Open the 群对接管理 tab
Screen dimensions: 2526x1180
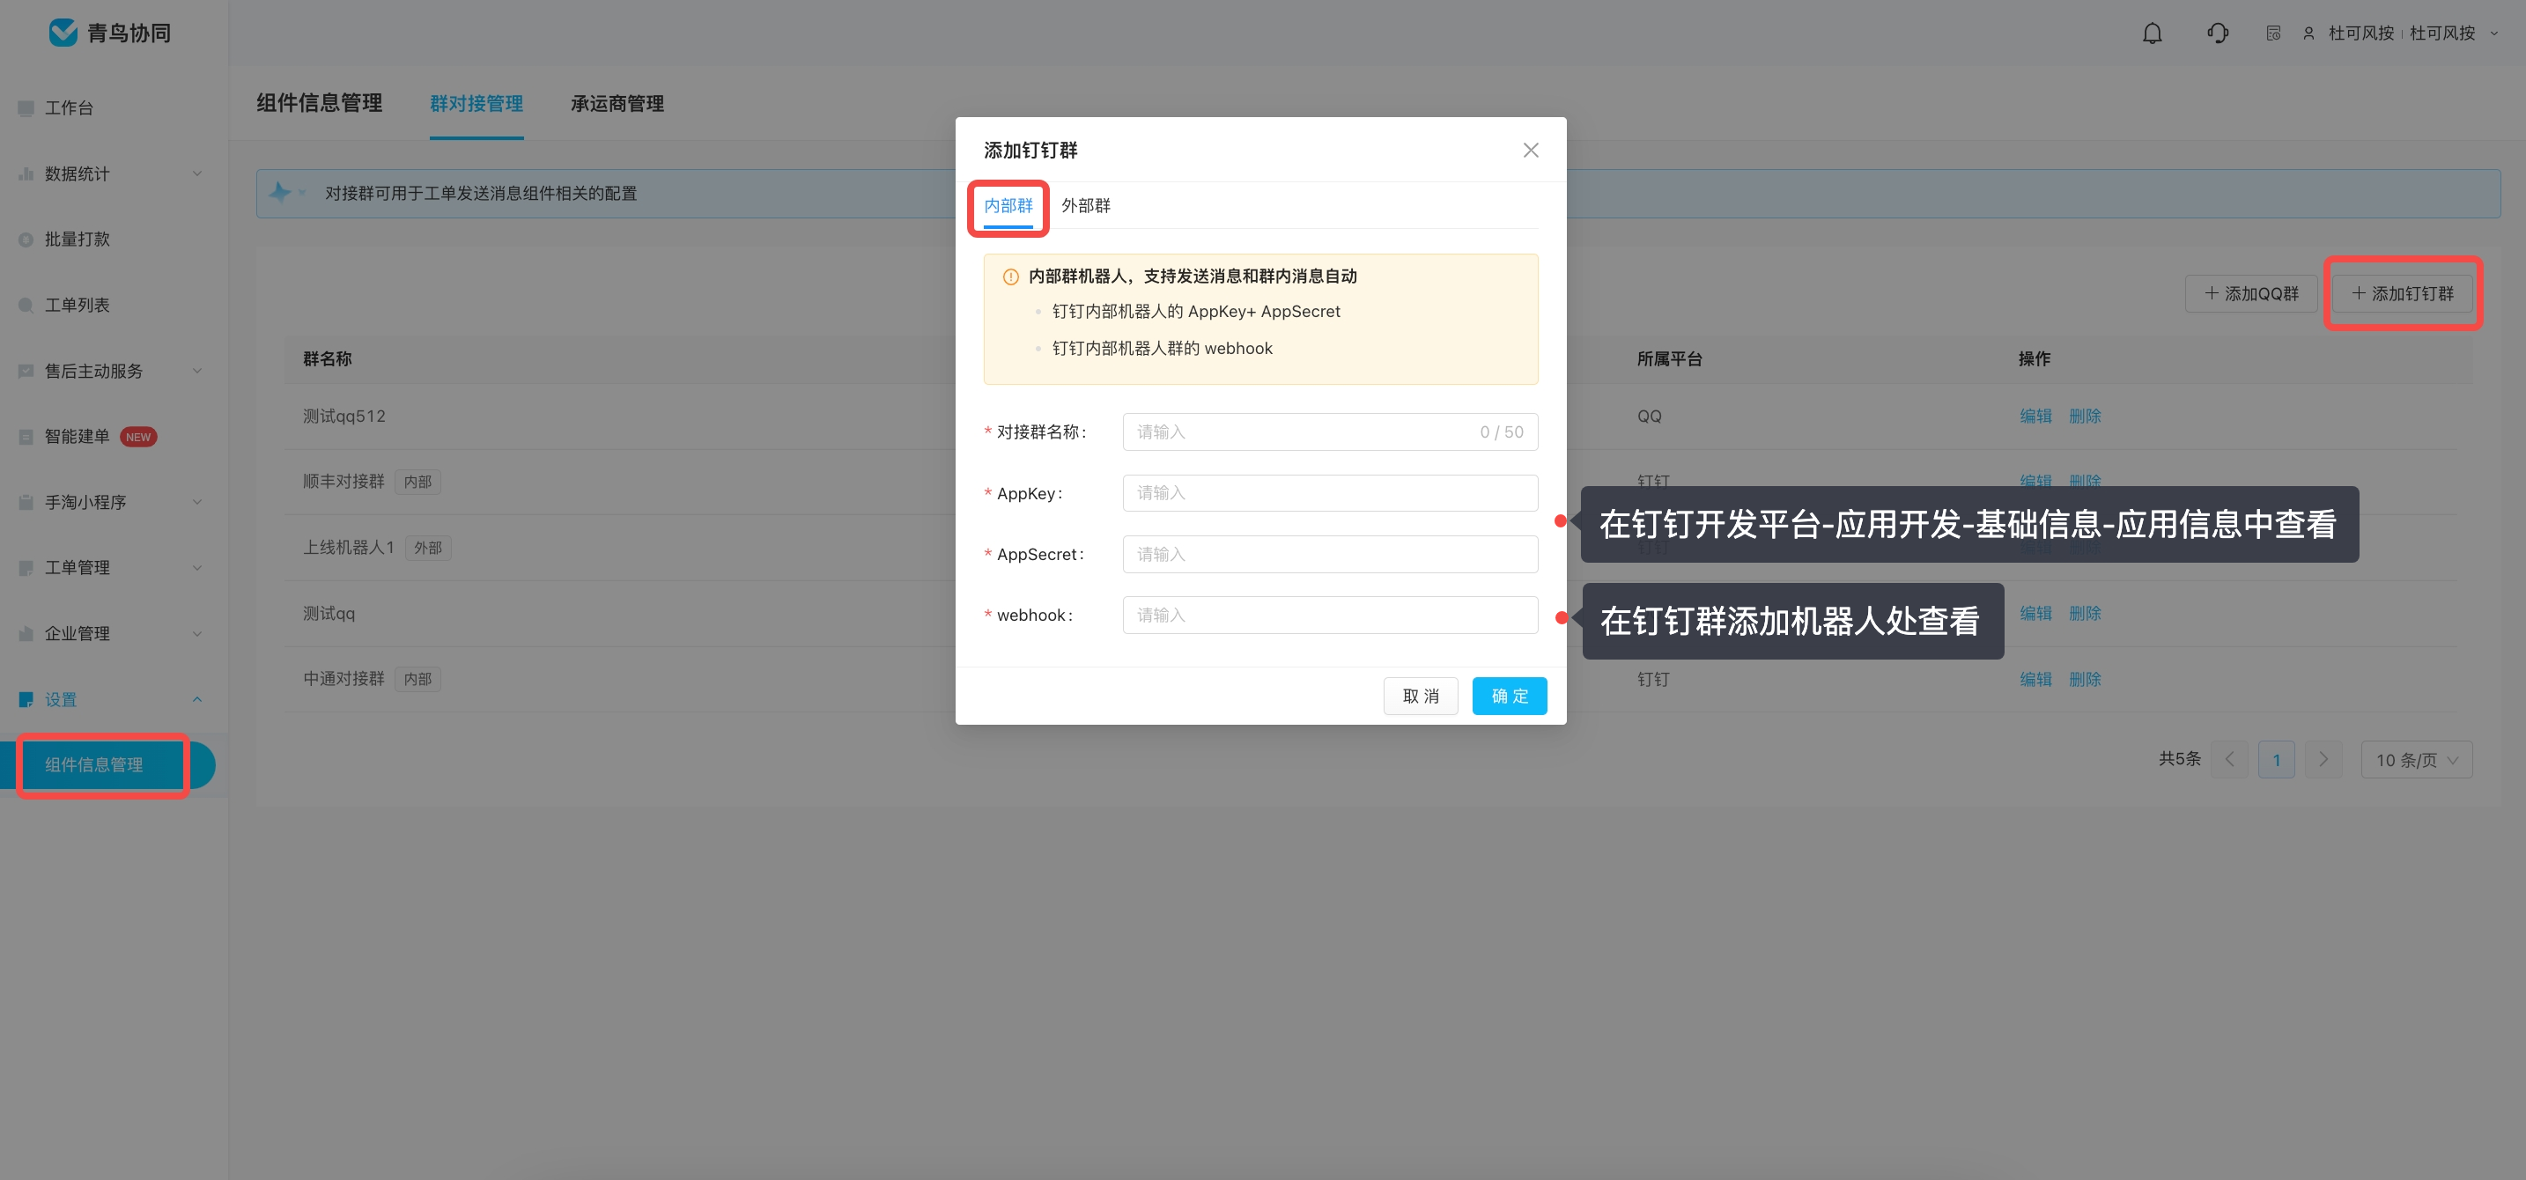476,103
